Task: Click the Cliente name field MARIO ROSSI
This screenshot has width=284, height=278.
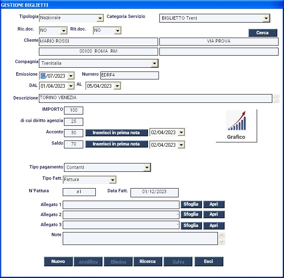Action: (98, 42)
